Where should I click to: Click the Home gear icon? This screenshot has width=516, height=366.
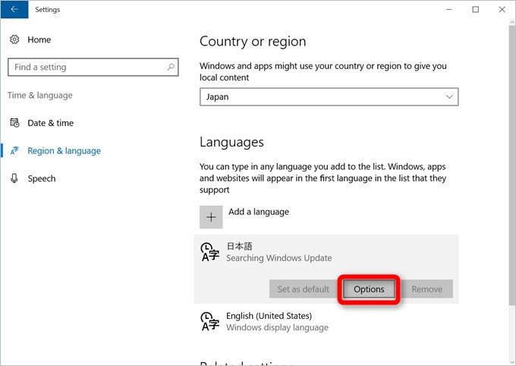pyautogui.click(x=14, y=39)
